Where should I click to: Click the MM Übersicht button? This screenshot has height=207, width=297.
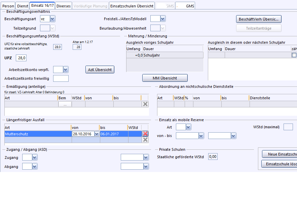(x=165, y=78)
